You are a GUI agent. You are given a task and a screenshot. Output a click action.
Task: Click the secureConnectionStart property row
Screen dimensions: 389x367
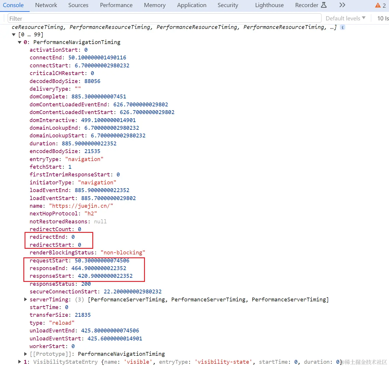point(96,292)
